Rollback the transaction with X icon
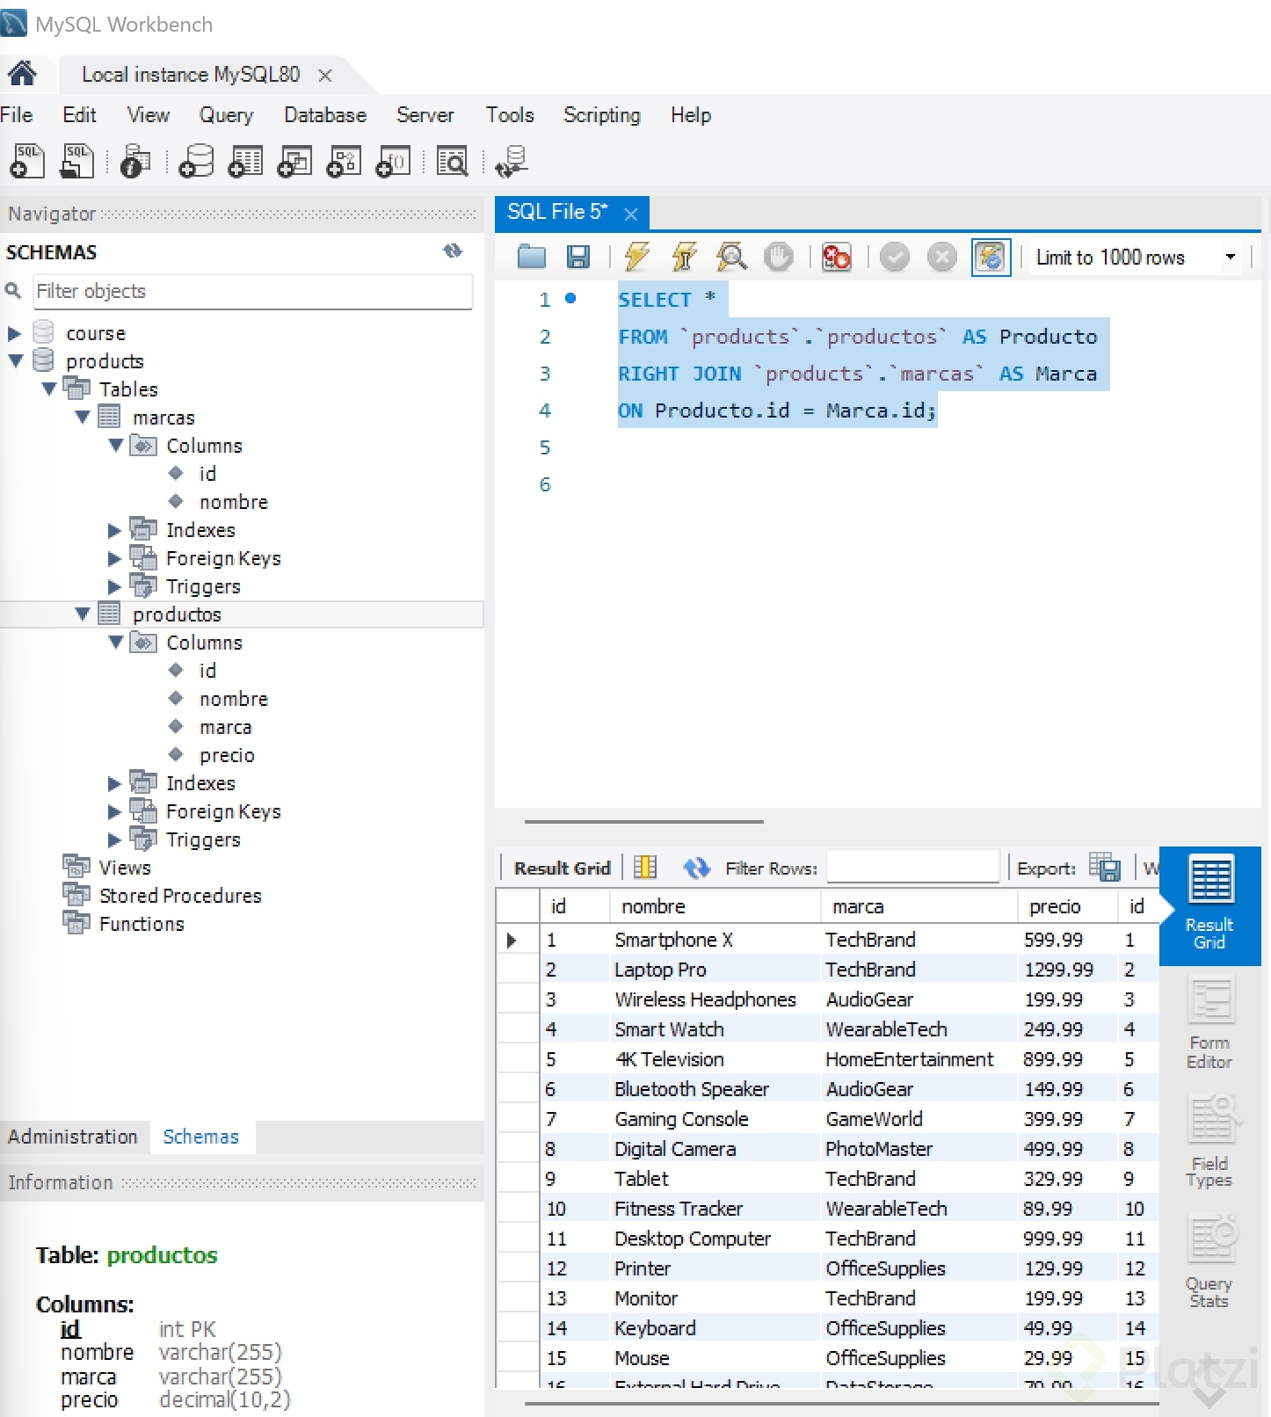This screenshot has width=1271, height=1417. click(941, 257)
